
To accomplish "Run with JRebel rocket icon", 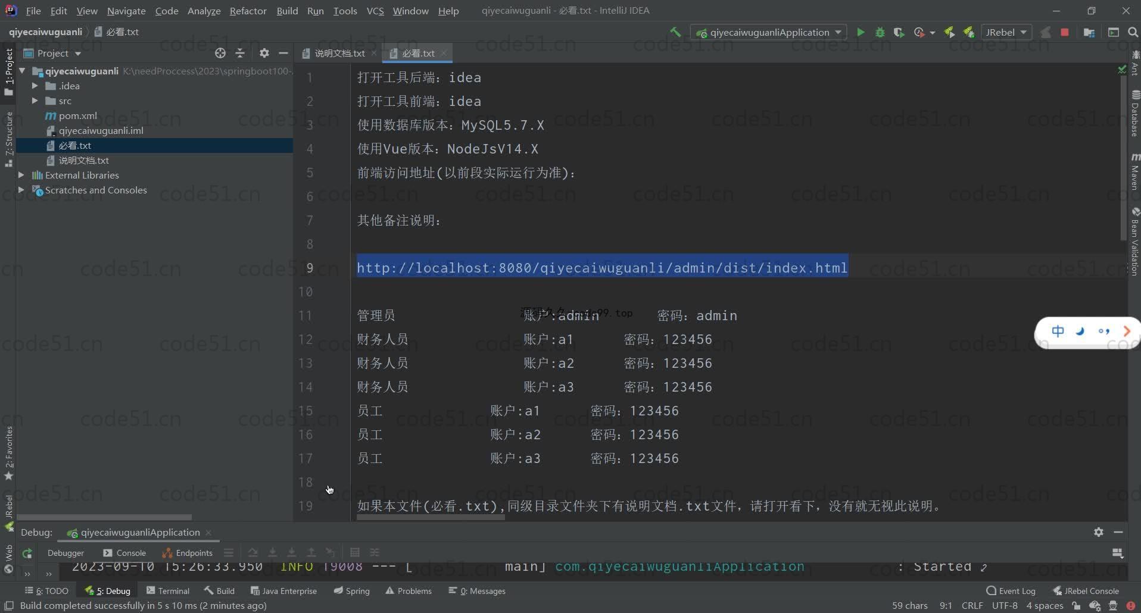I will click(949, 32).
